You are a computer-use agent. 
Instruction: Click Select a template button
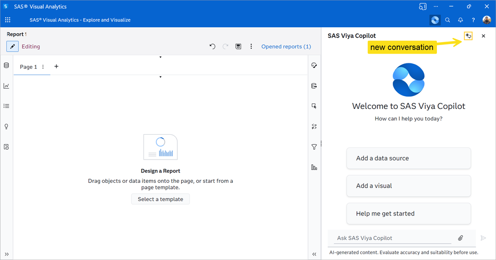pyautogui.click(x=160, y=199)
